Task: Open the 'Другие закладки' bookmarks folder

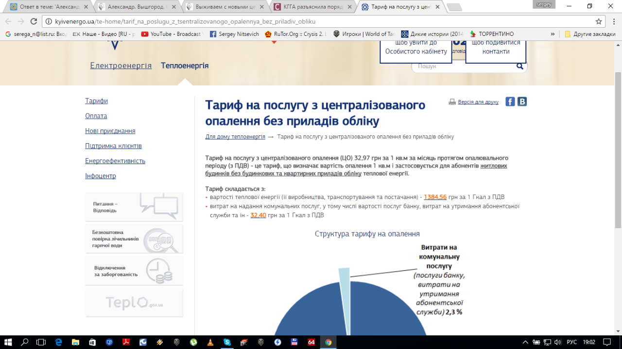Action: 589,34
